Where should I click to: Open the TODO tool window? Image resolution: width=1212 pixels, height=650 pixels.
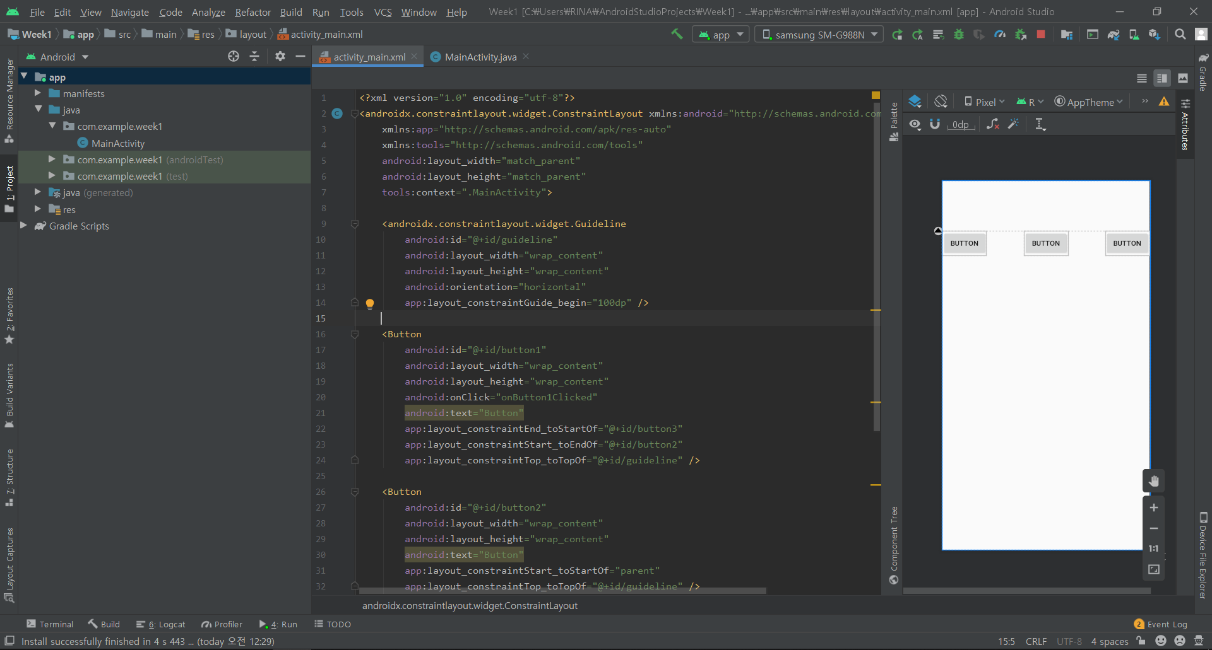333,624
